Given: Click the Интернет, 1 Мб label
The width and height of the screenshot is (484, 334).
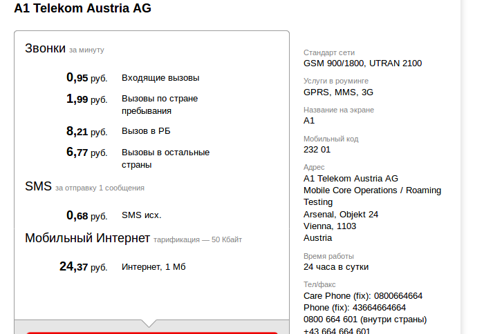Looking at the screenshot, I should [x=153, y=267].
